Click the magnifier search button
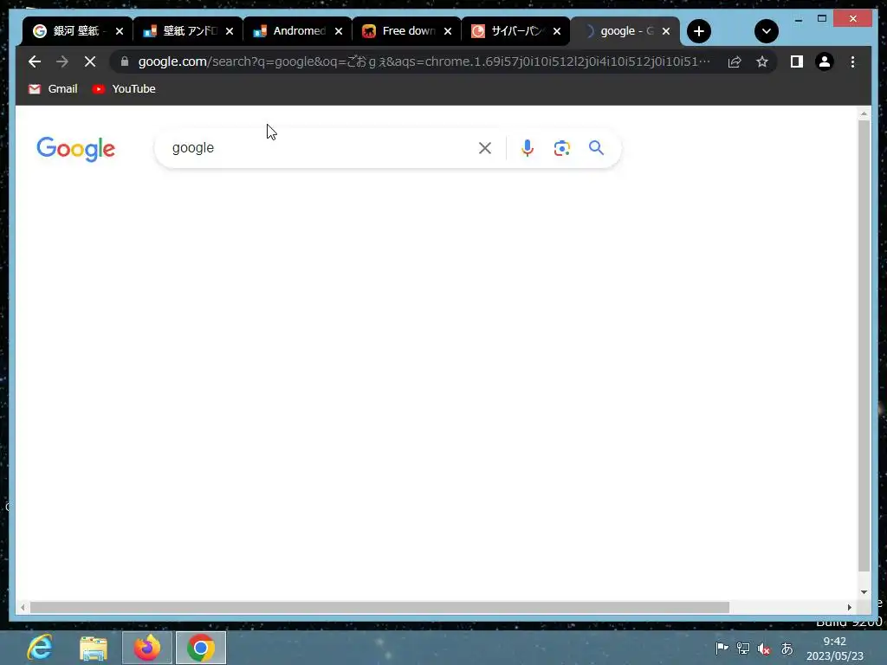This screenshot has width=887, height=665. tap(596, 148)
